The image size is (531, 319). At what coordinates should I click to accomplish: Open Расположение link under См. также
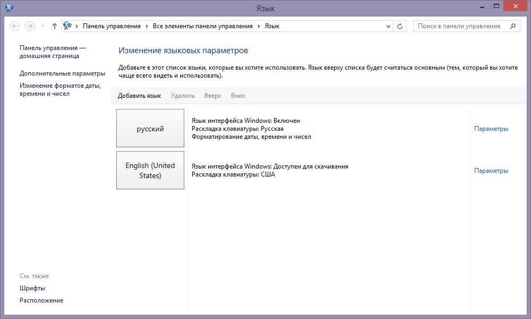coord(41,300)
